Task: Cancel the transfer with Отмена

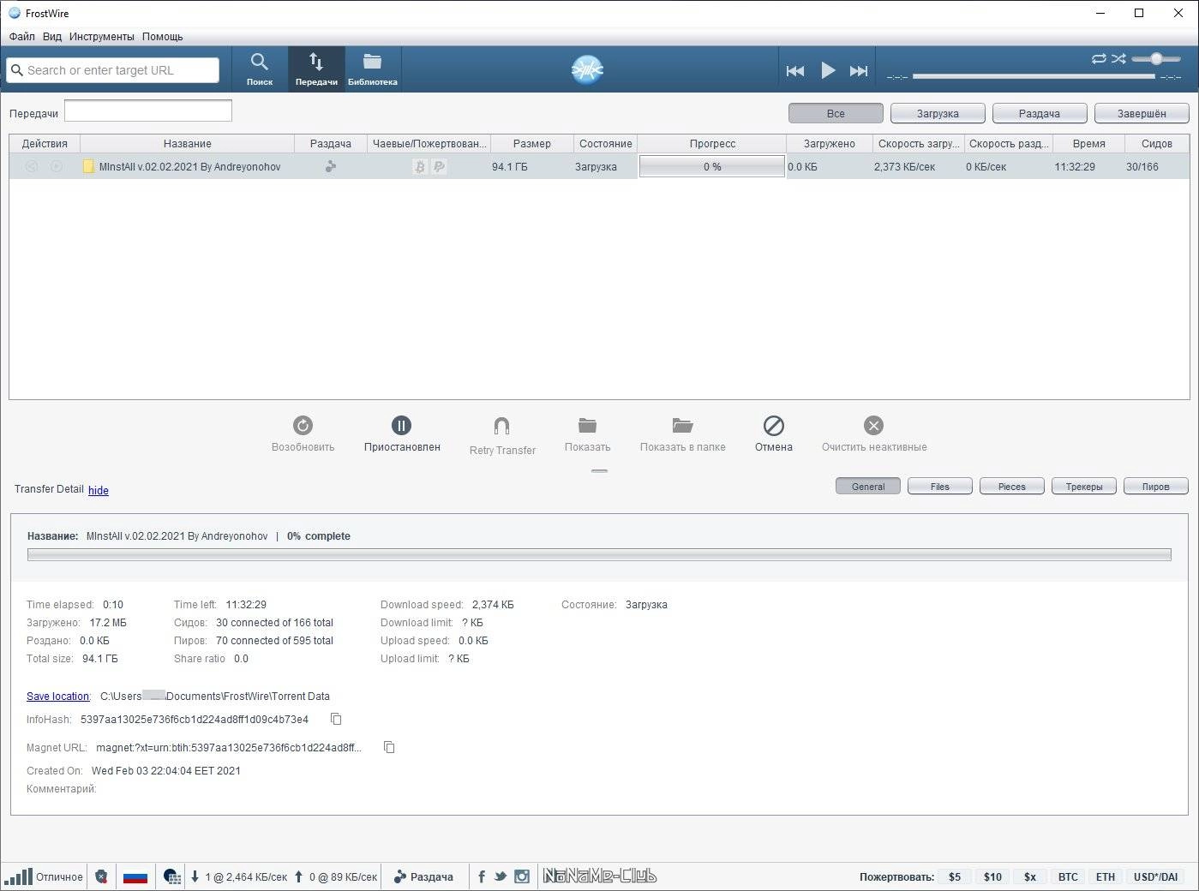Action: coord(773,433)
